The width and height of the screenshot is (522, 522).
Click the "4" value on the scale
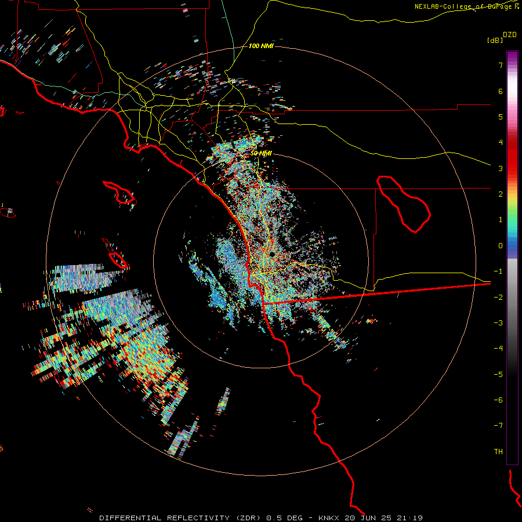pos(501,143)
